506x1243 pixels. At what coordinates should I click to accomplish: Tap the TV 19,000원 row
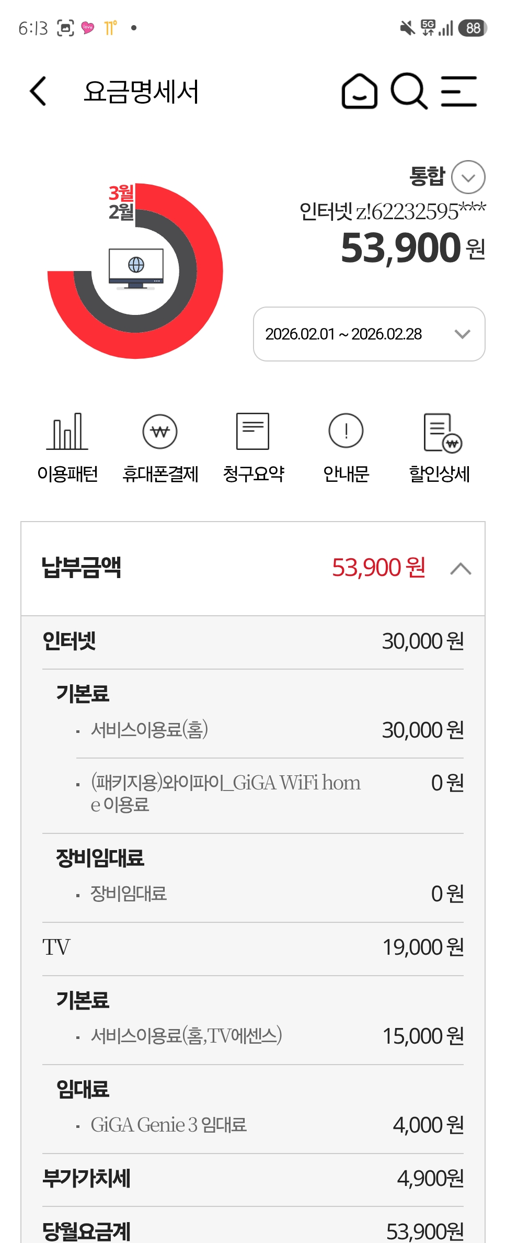pyautogui.click(x=253, y=947)
